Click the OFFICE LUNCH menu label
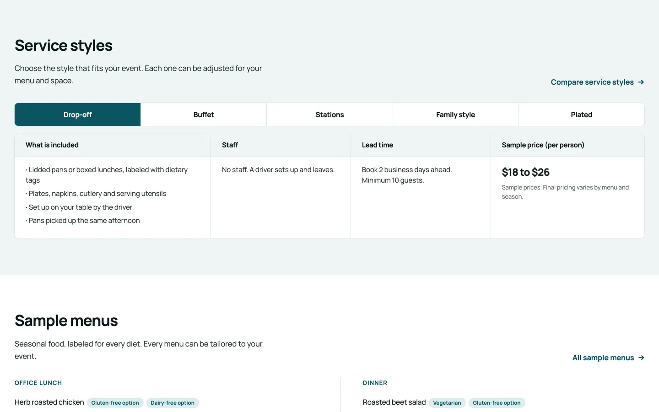 38,383
